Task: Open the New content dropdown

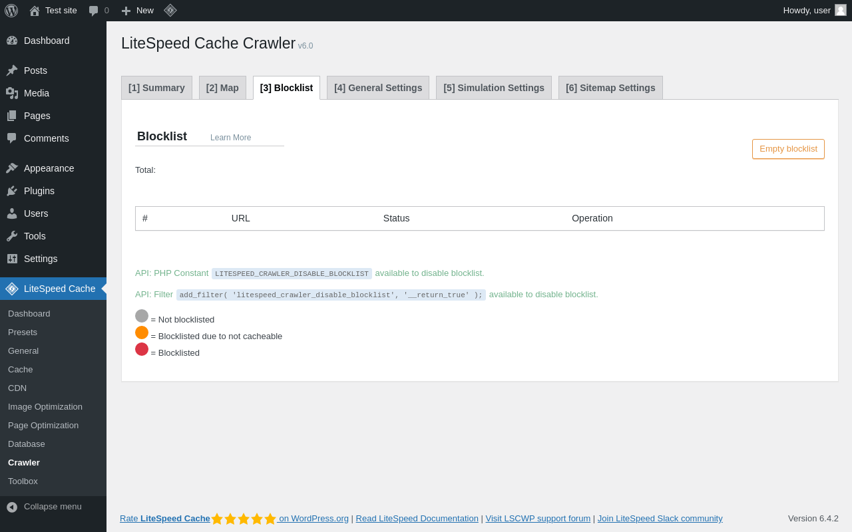Action: (137, 11)
